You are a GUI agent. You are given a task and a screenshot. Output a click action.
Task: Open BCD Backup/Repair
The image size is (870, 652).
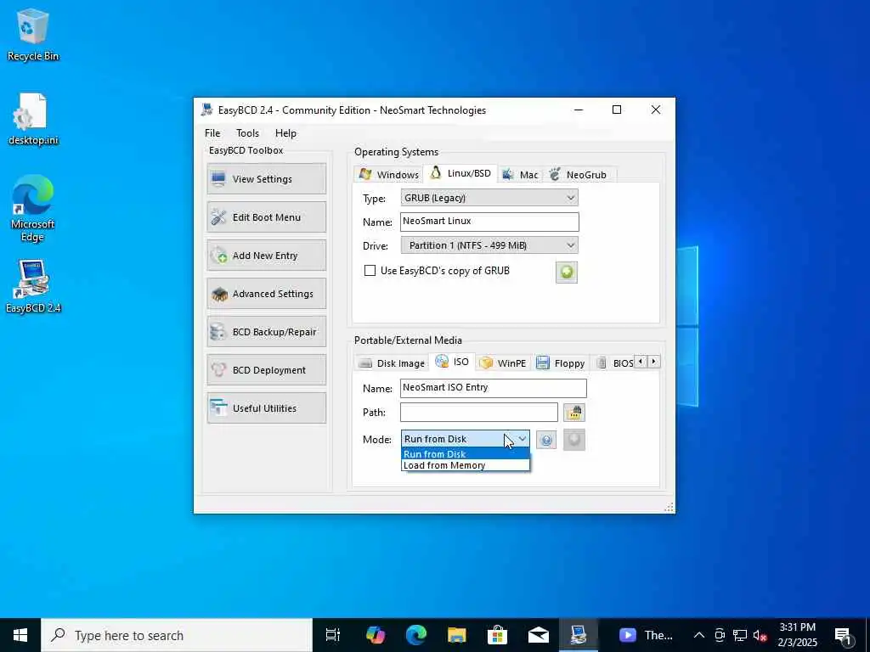coord(266,332)
